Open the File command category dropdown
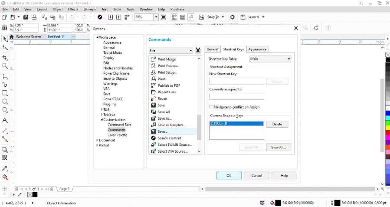 click(x=170, y=50)
